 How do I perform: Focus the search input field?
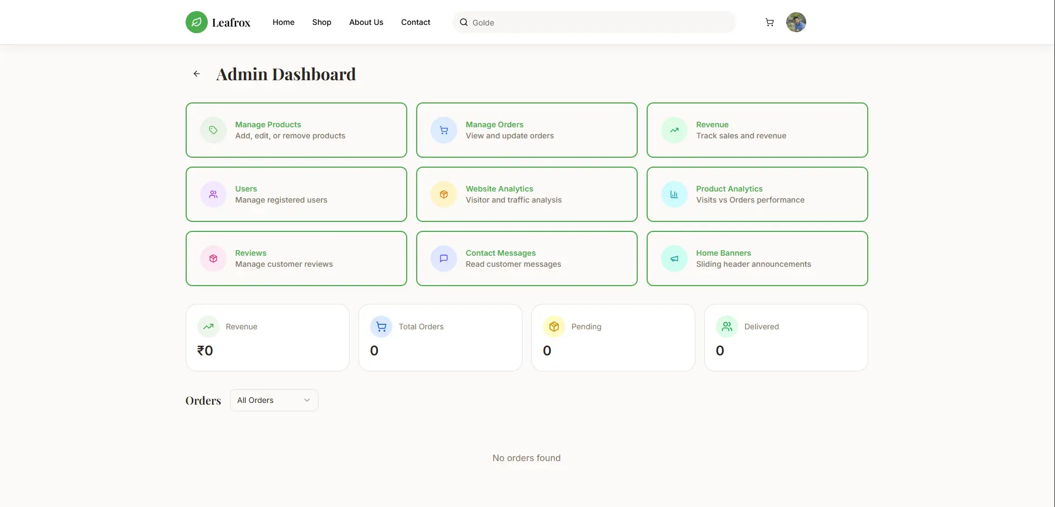pyautogui.click(x=594, y=22)
